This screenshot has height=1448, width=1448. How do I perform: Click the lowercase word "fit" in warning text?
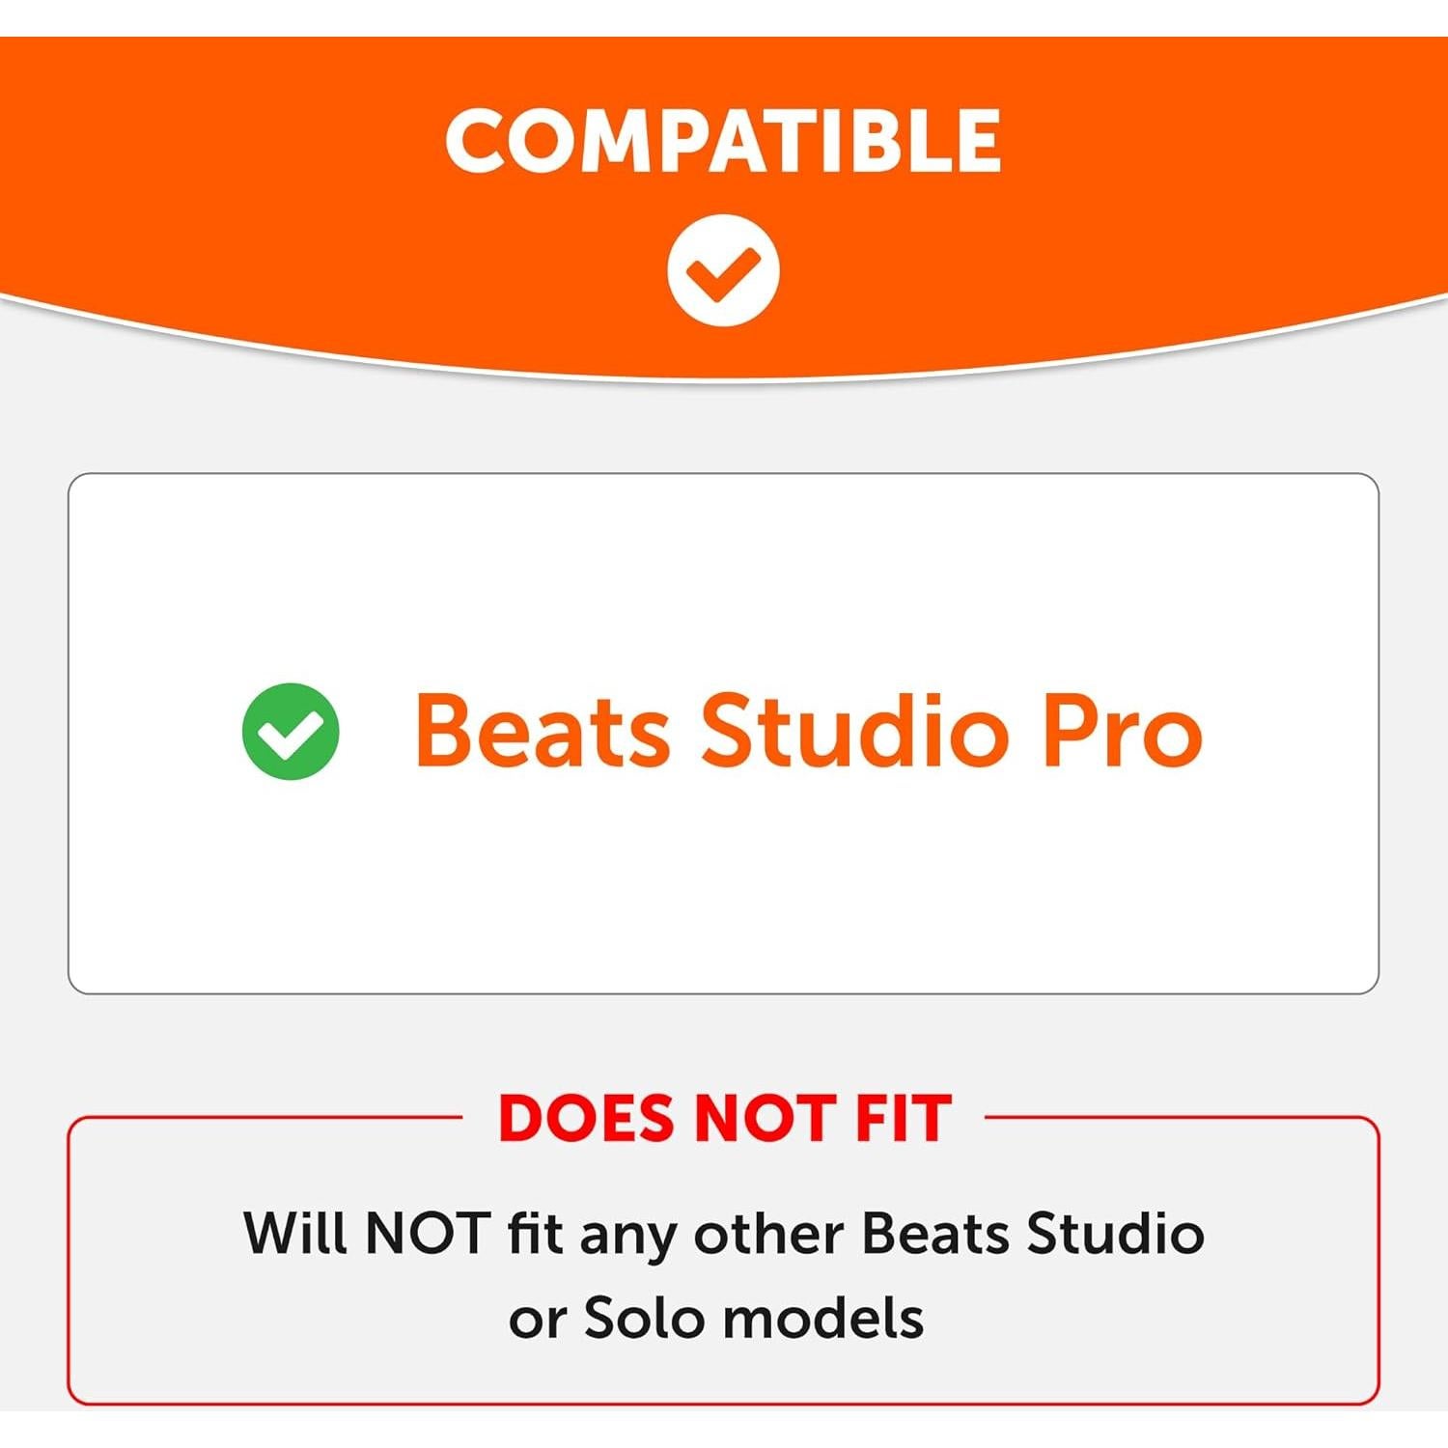click(535, 1234)
